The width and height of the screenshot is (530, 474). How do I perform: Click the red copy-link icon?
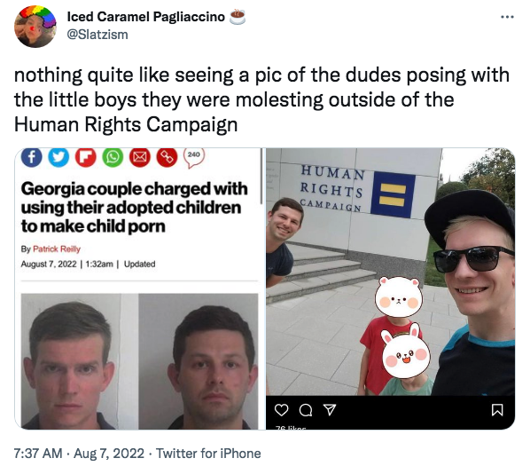click(x=167, y=157)
